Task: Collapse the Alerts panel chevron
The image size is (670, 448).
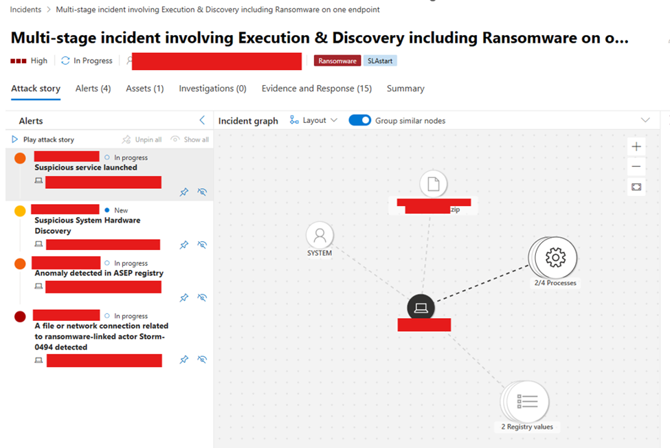Action: pos(202,120)
